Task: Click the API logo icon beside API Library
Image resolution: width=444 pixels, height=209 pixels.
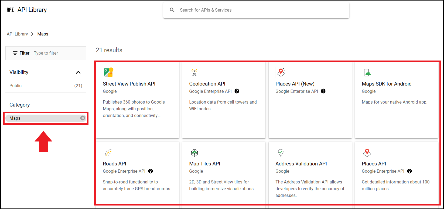Action: (x=10, y=10)
